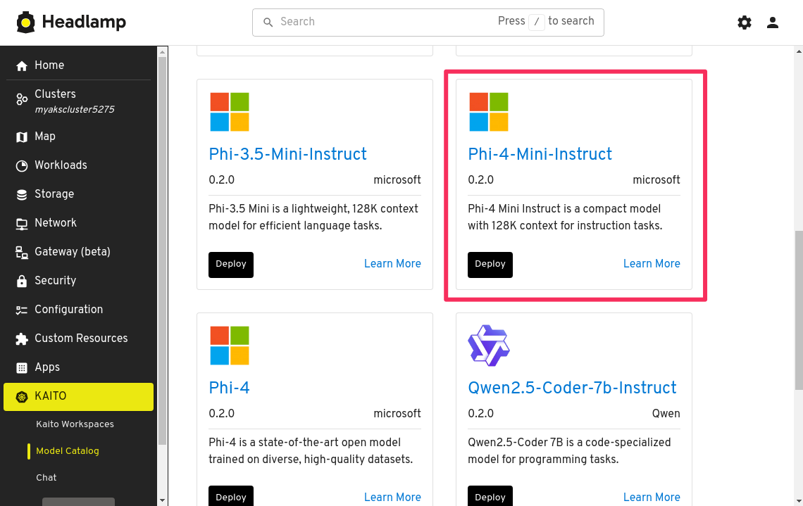Select the Custom Resources puzzle icon
Screen dimensions: 803x506
(x=22, y=339)
